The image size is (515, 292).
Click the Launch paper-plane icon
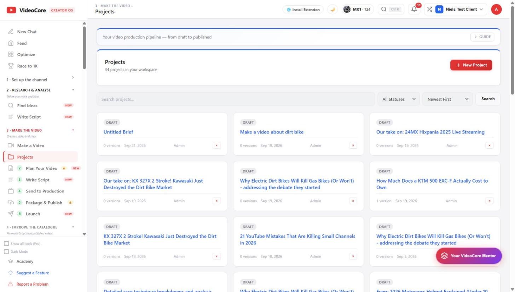(x=11, y=214)
